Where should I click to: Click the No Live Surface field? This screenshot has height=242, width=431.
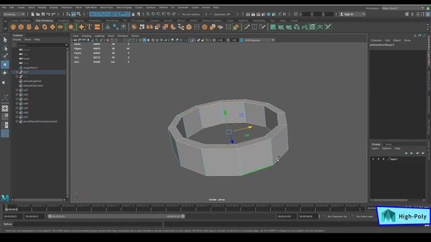point(191,14)
